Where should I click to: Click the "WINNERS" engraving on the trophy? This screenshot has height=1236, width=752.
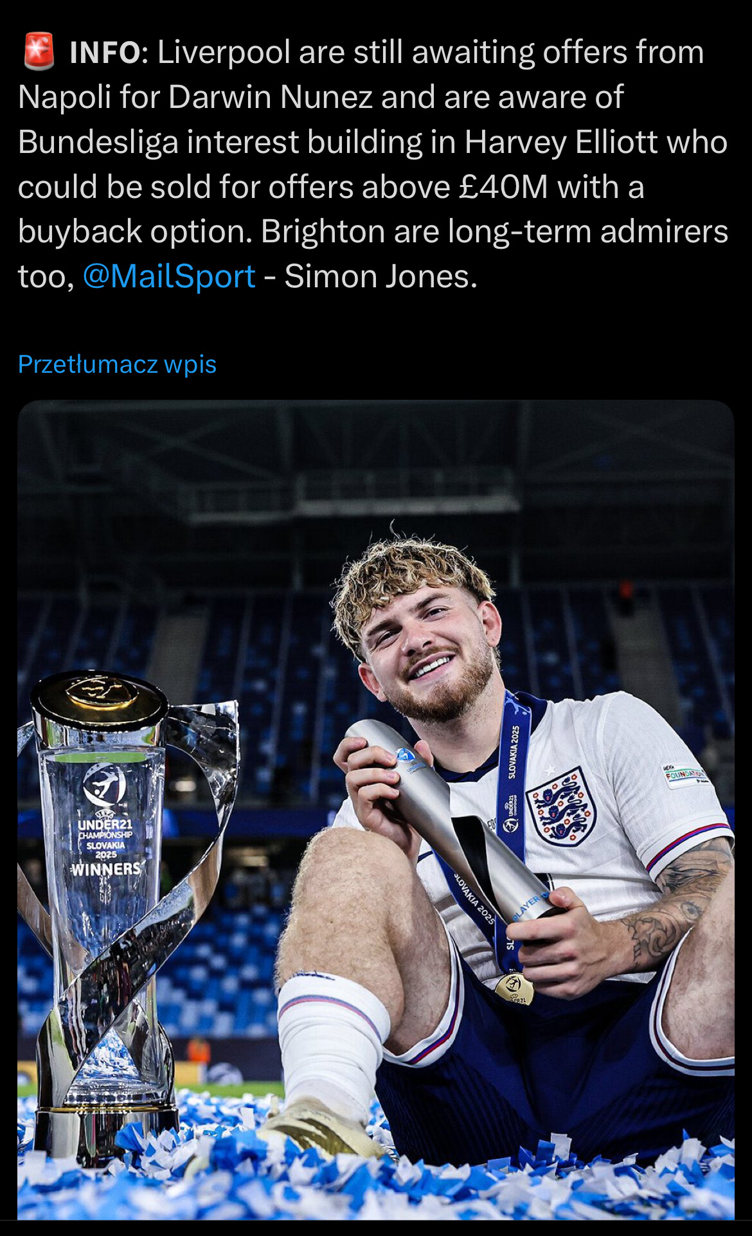pyautogui.click(x=106, y=870)
